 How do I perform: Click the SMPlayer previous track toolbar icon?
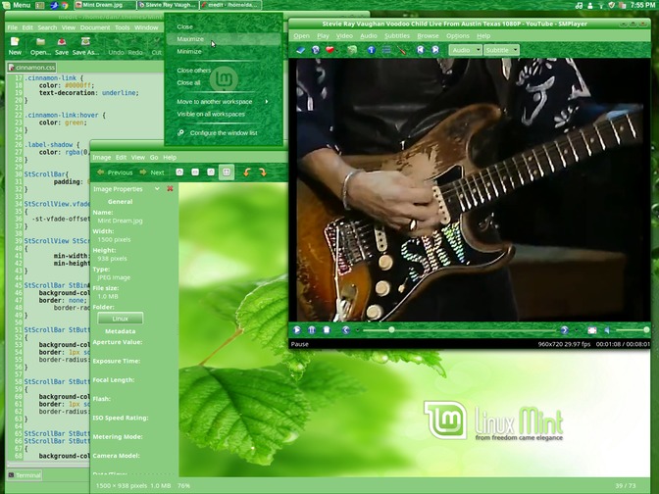click(421, 50)
